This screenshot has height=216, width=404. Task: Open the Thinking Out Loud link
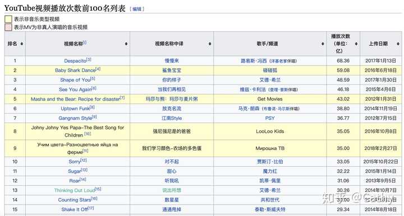[x=75, y=190]
